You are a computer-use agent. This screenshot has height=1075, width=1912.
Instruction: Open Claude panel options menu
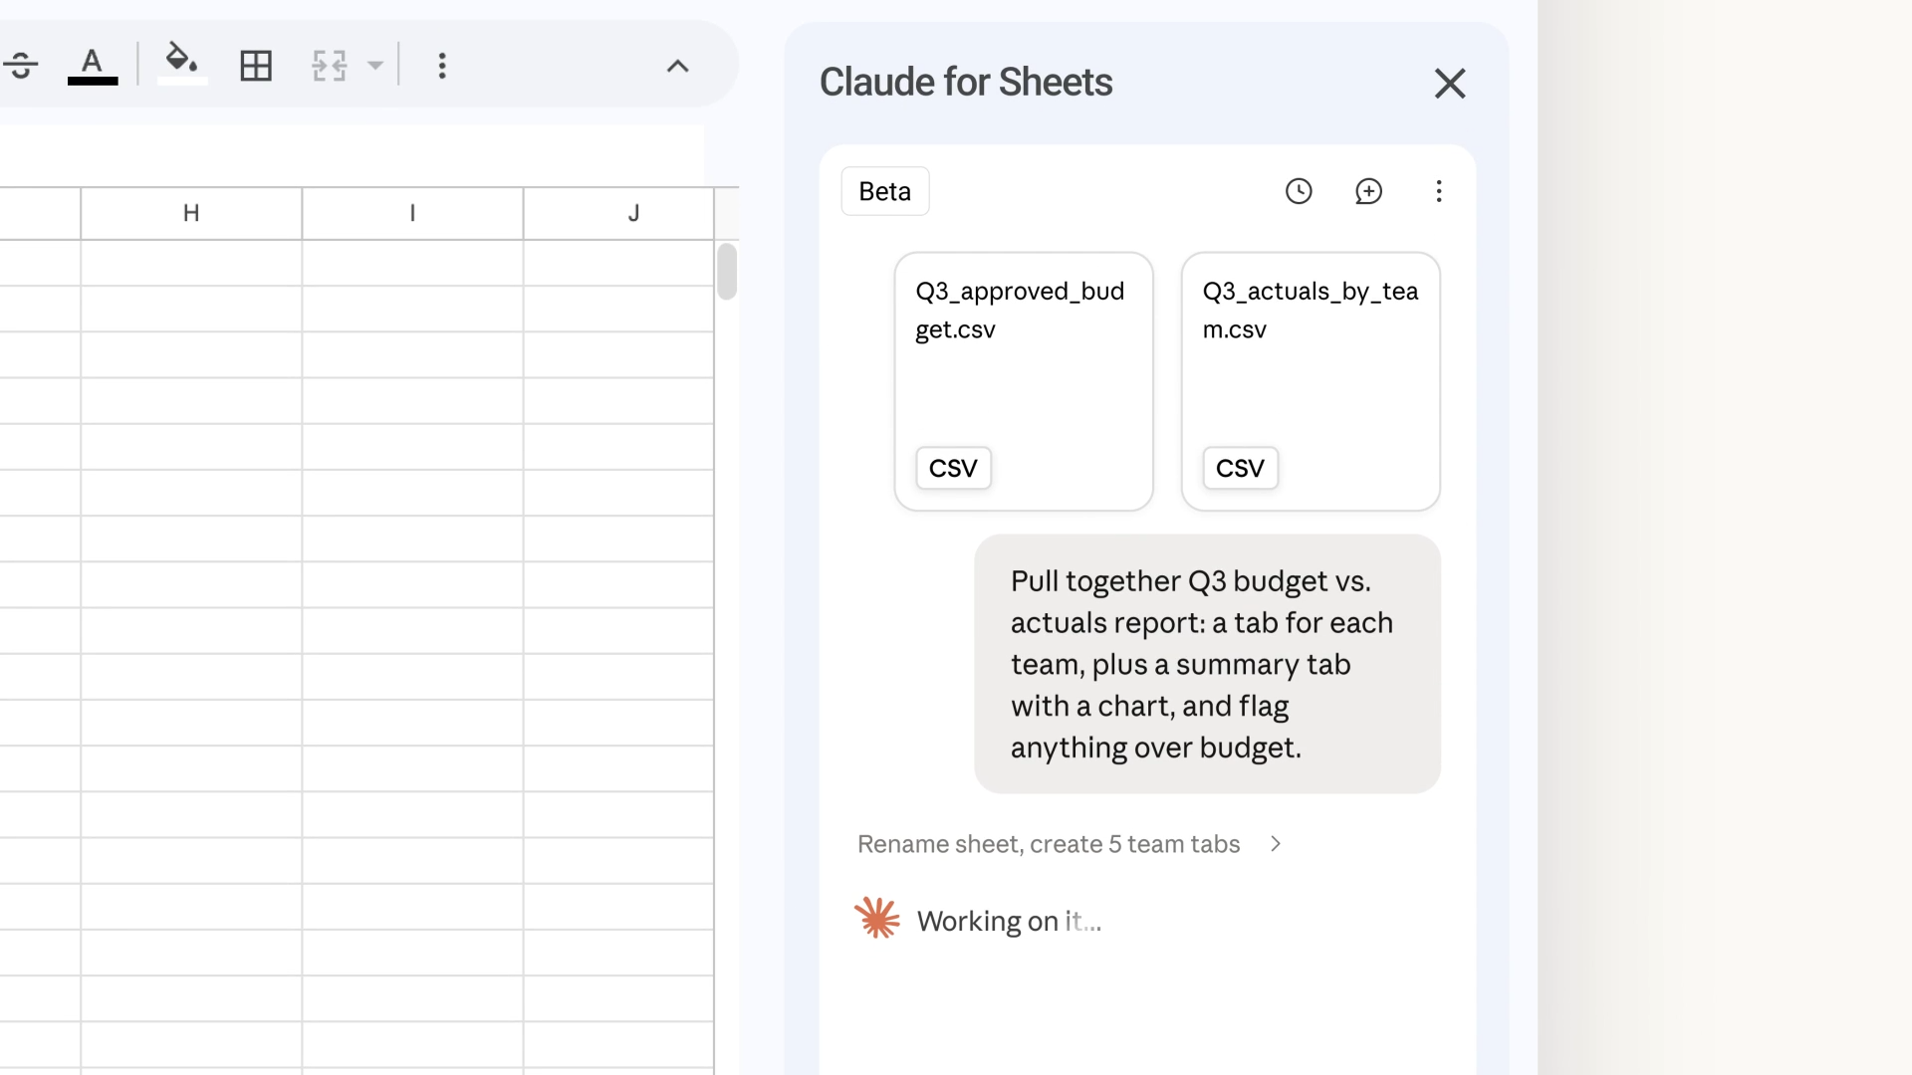(1439, 191)
